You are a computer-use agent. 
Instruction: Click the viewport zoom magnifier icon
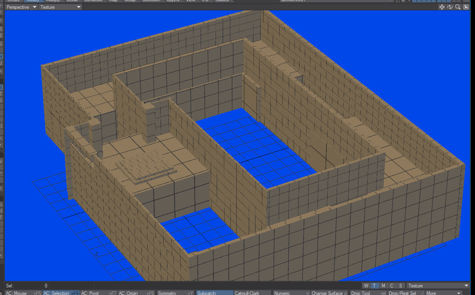(x=458, y=7)
